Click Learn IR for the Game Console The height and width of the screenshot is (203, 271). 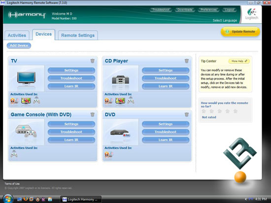coord(71,140)
